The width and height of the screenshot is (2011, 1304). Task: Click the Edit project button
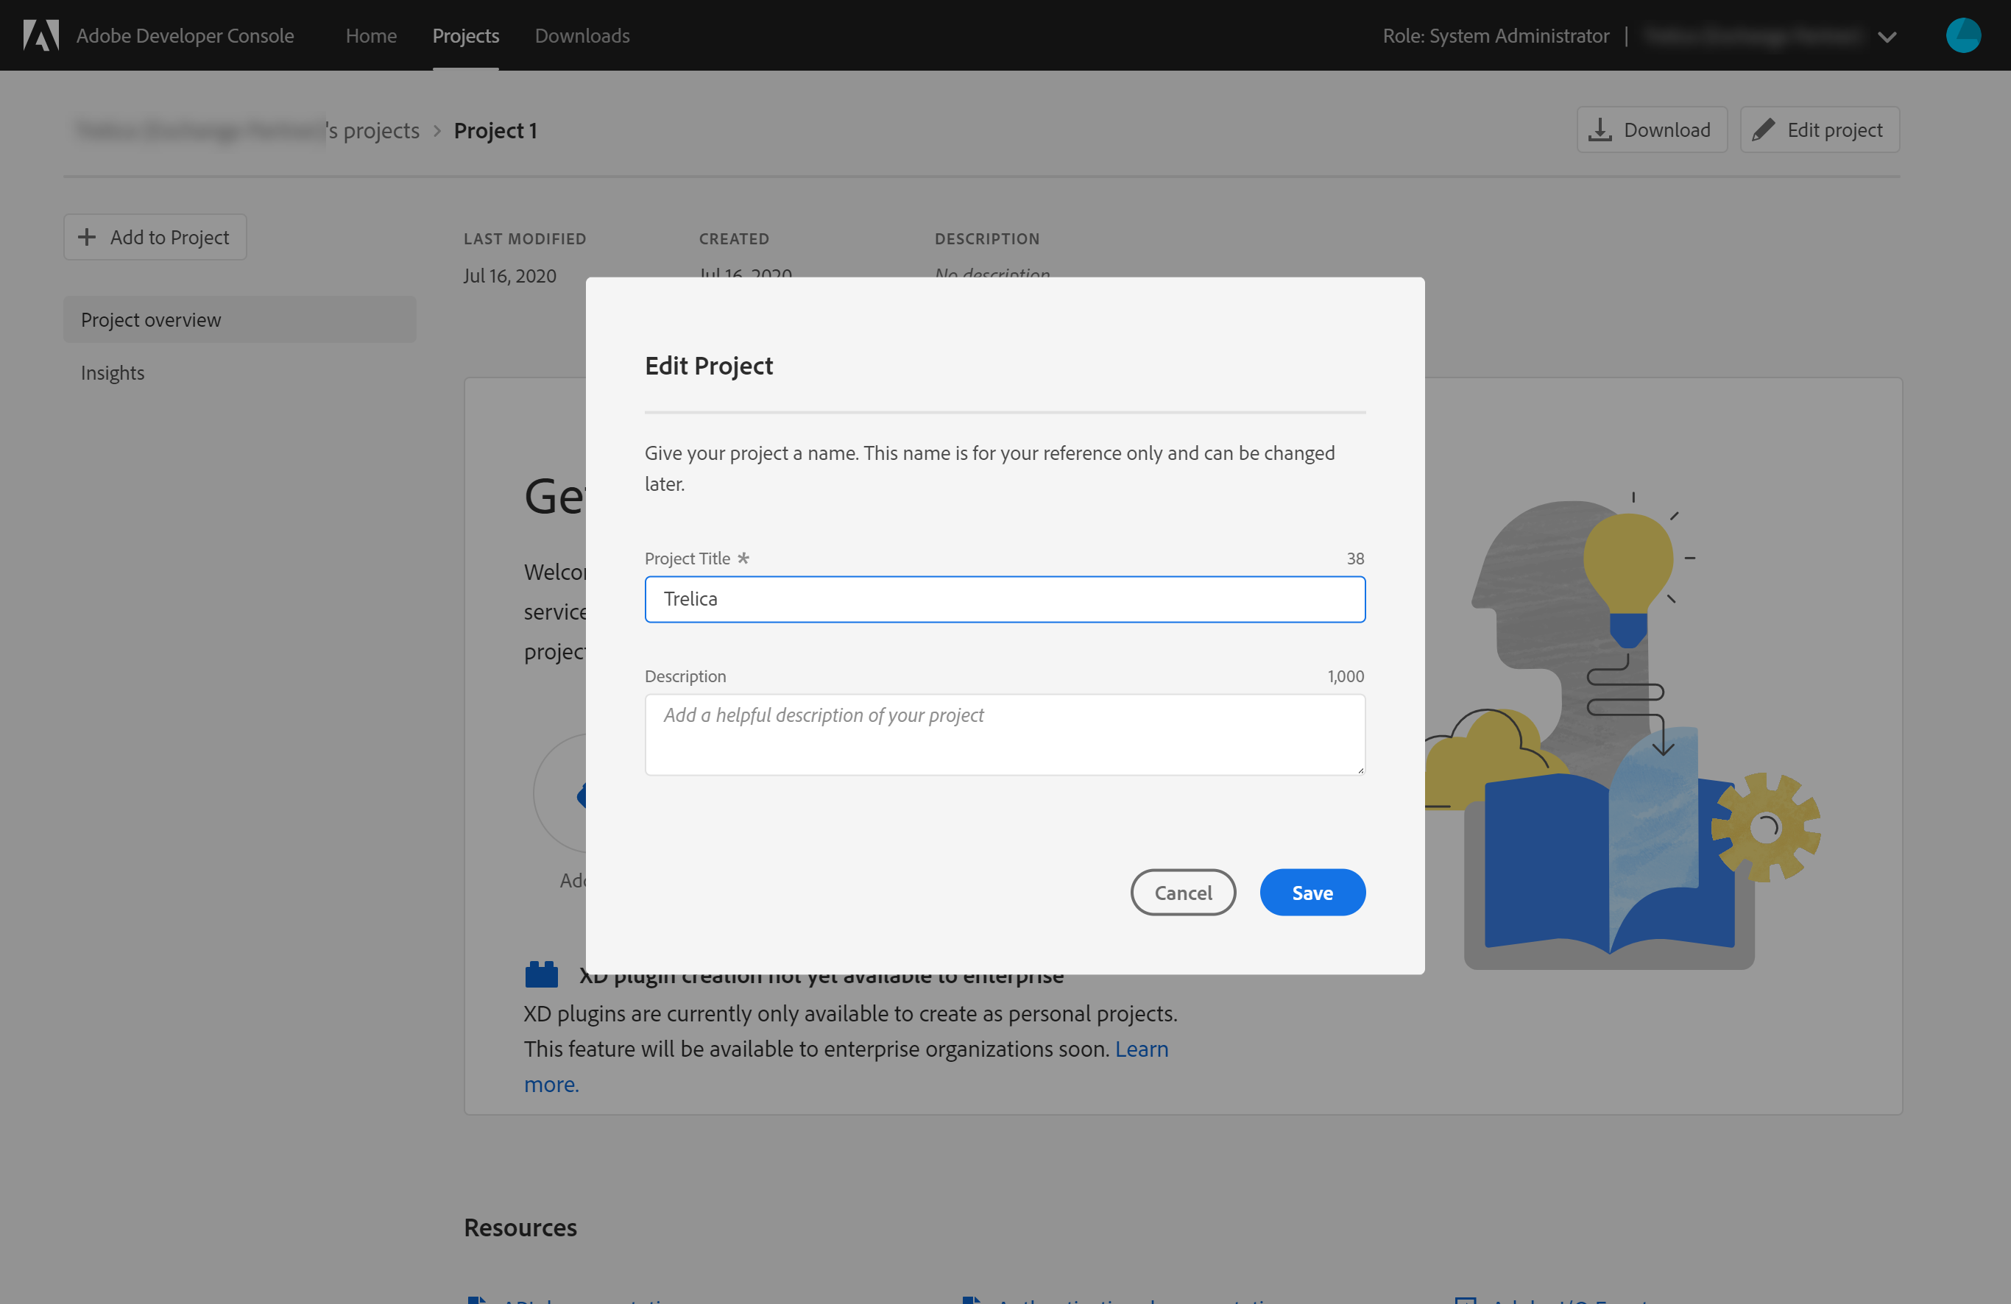pyautogui.click(x=1819, y=130)
